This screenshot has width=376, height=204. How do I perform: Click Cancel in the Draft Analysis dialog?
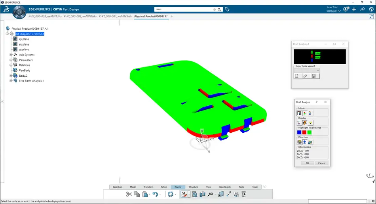tap(321, 163)
